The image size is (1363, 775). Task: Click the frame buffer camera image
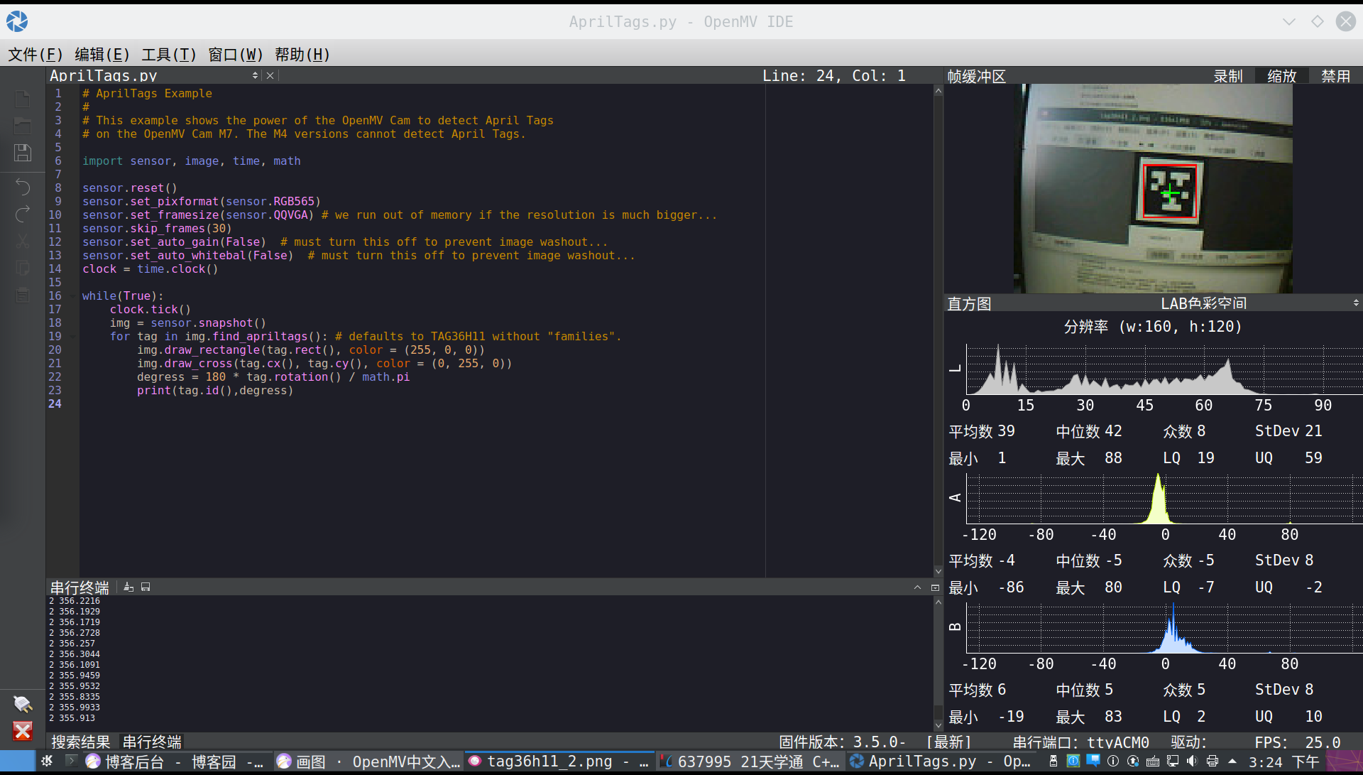tap(1155, 188)
